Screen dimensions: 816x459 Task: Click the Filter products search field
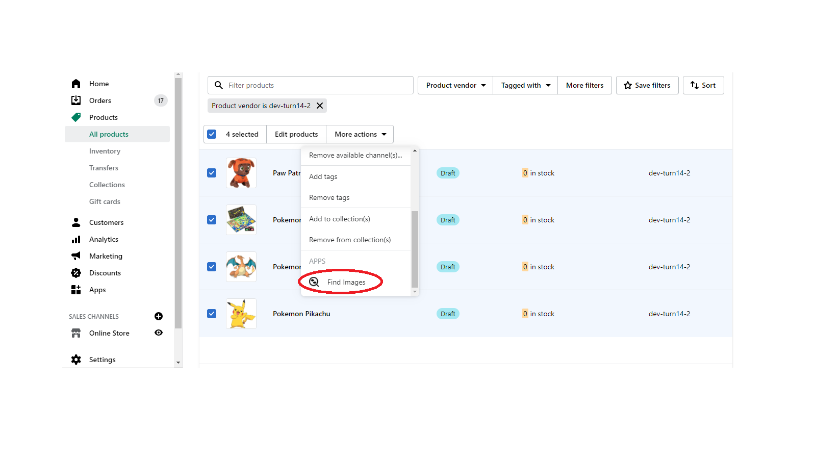[316, 85]
